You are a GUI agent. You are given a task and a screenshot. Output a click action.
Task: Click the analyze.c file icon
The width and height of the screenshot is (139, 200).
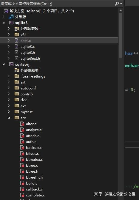click(22, 130)
